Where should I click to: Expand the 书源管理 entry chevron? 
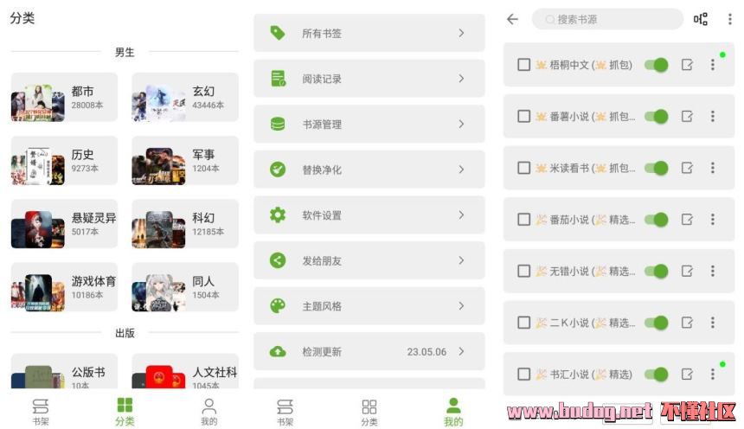pos(461,124)
